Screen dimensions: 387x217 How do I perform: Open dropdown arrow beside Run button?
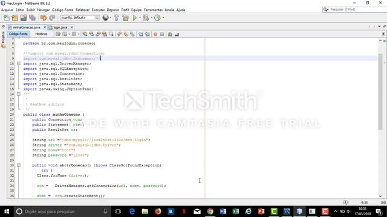140,17
